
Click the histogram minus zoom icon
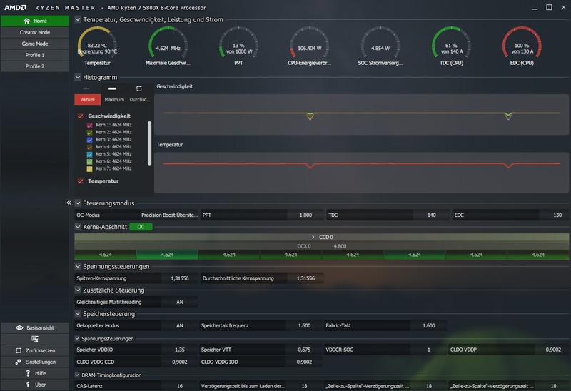click(x=112, y=88)
